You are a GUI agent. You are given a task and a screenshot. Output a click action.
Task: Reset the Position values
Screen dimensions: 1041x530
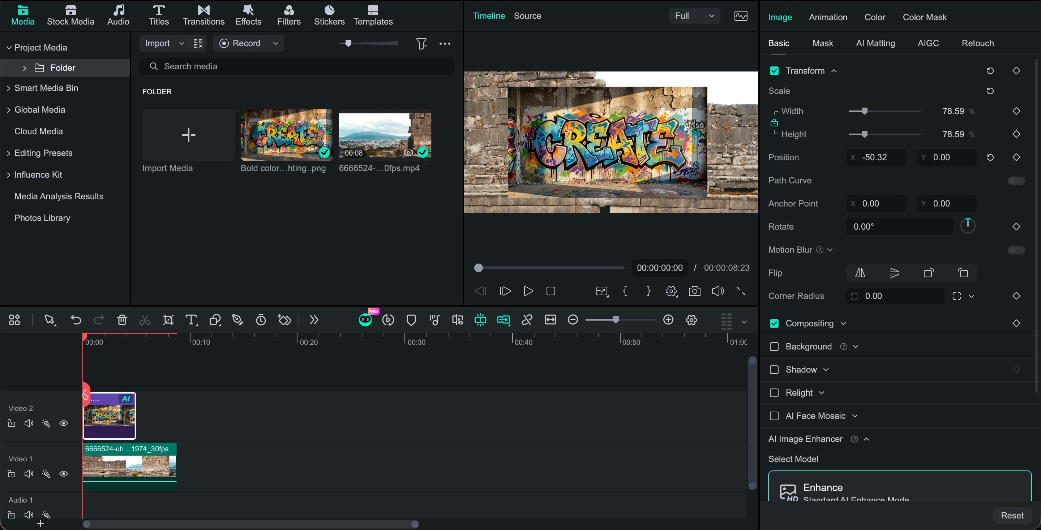990,157
